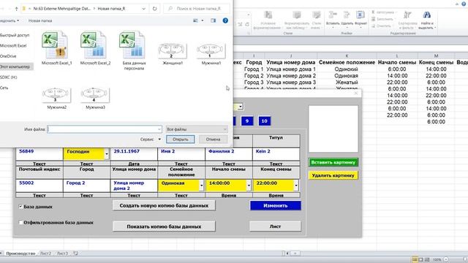Click the Город 2 city field
The height and width of the screenshot is (263, 468).
coord(86,186)
